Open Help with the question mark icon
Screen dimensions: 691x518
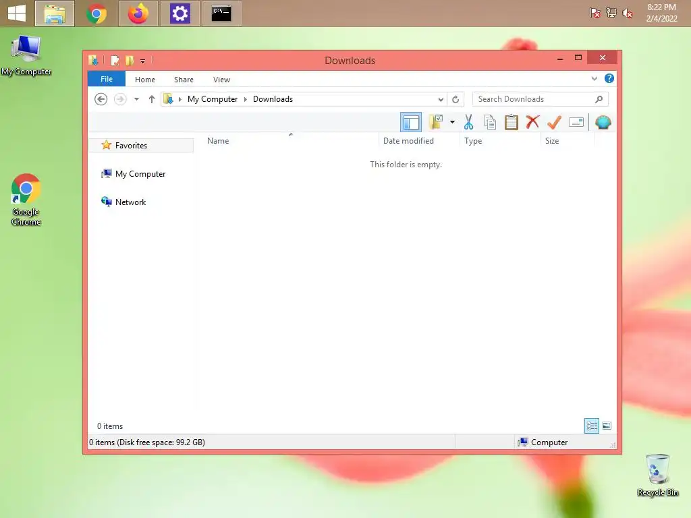pyautogui.click(x=609, y=78)
